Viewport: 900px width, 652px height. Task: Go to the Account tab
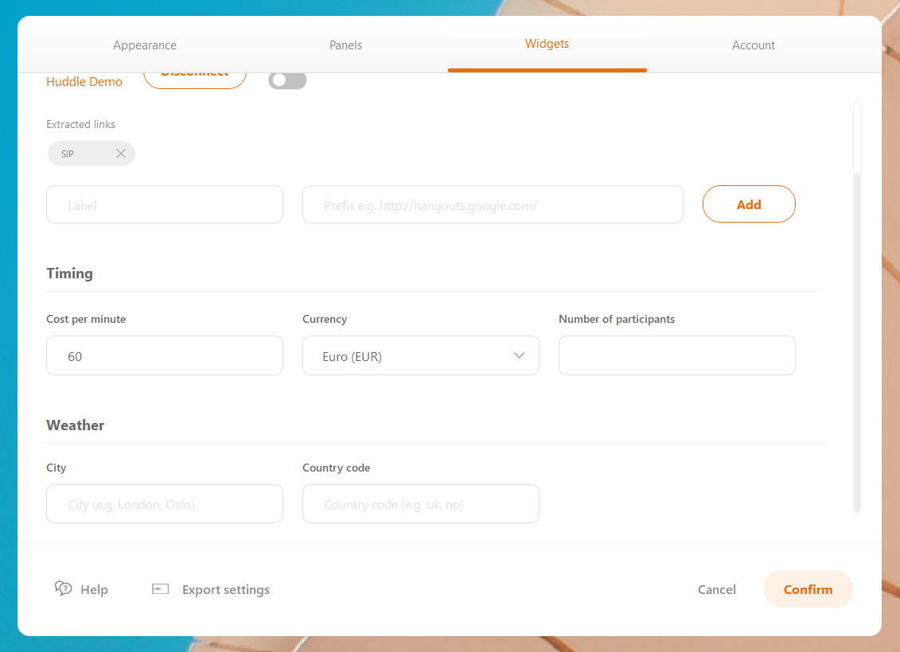pos(753,45)
